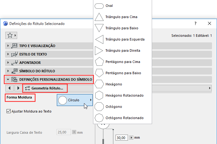This screenshot has width=217, height=144.
Task: Choose Triângulo para Baixo shape
Action: tap(122, 28)
